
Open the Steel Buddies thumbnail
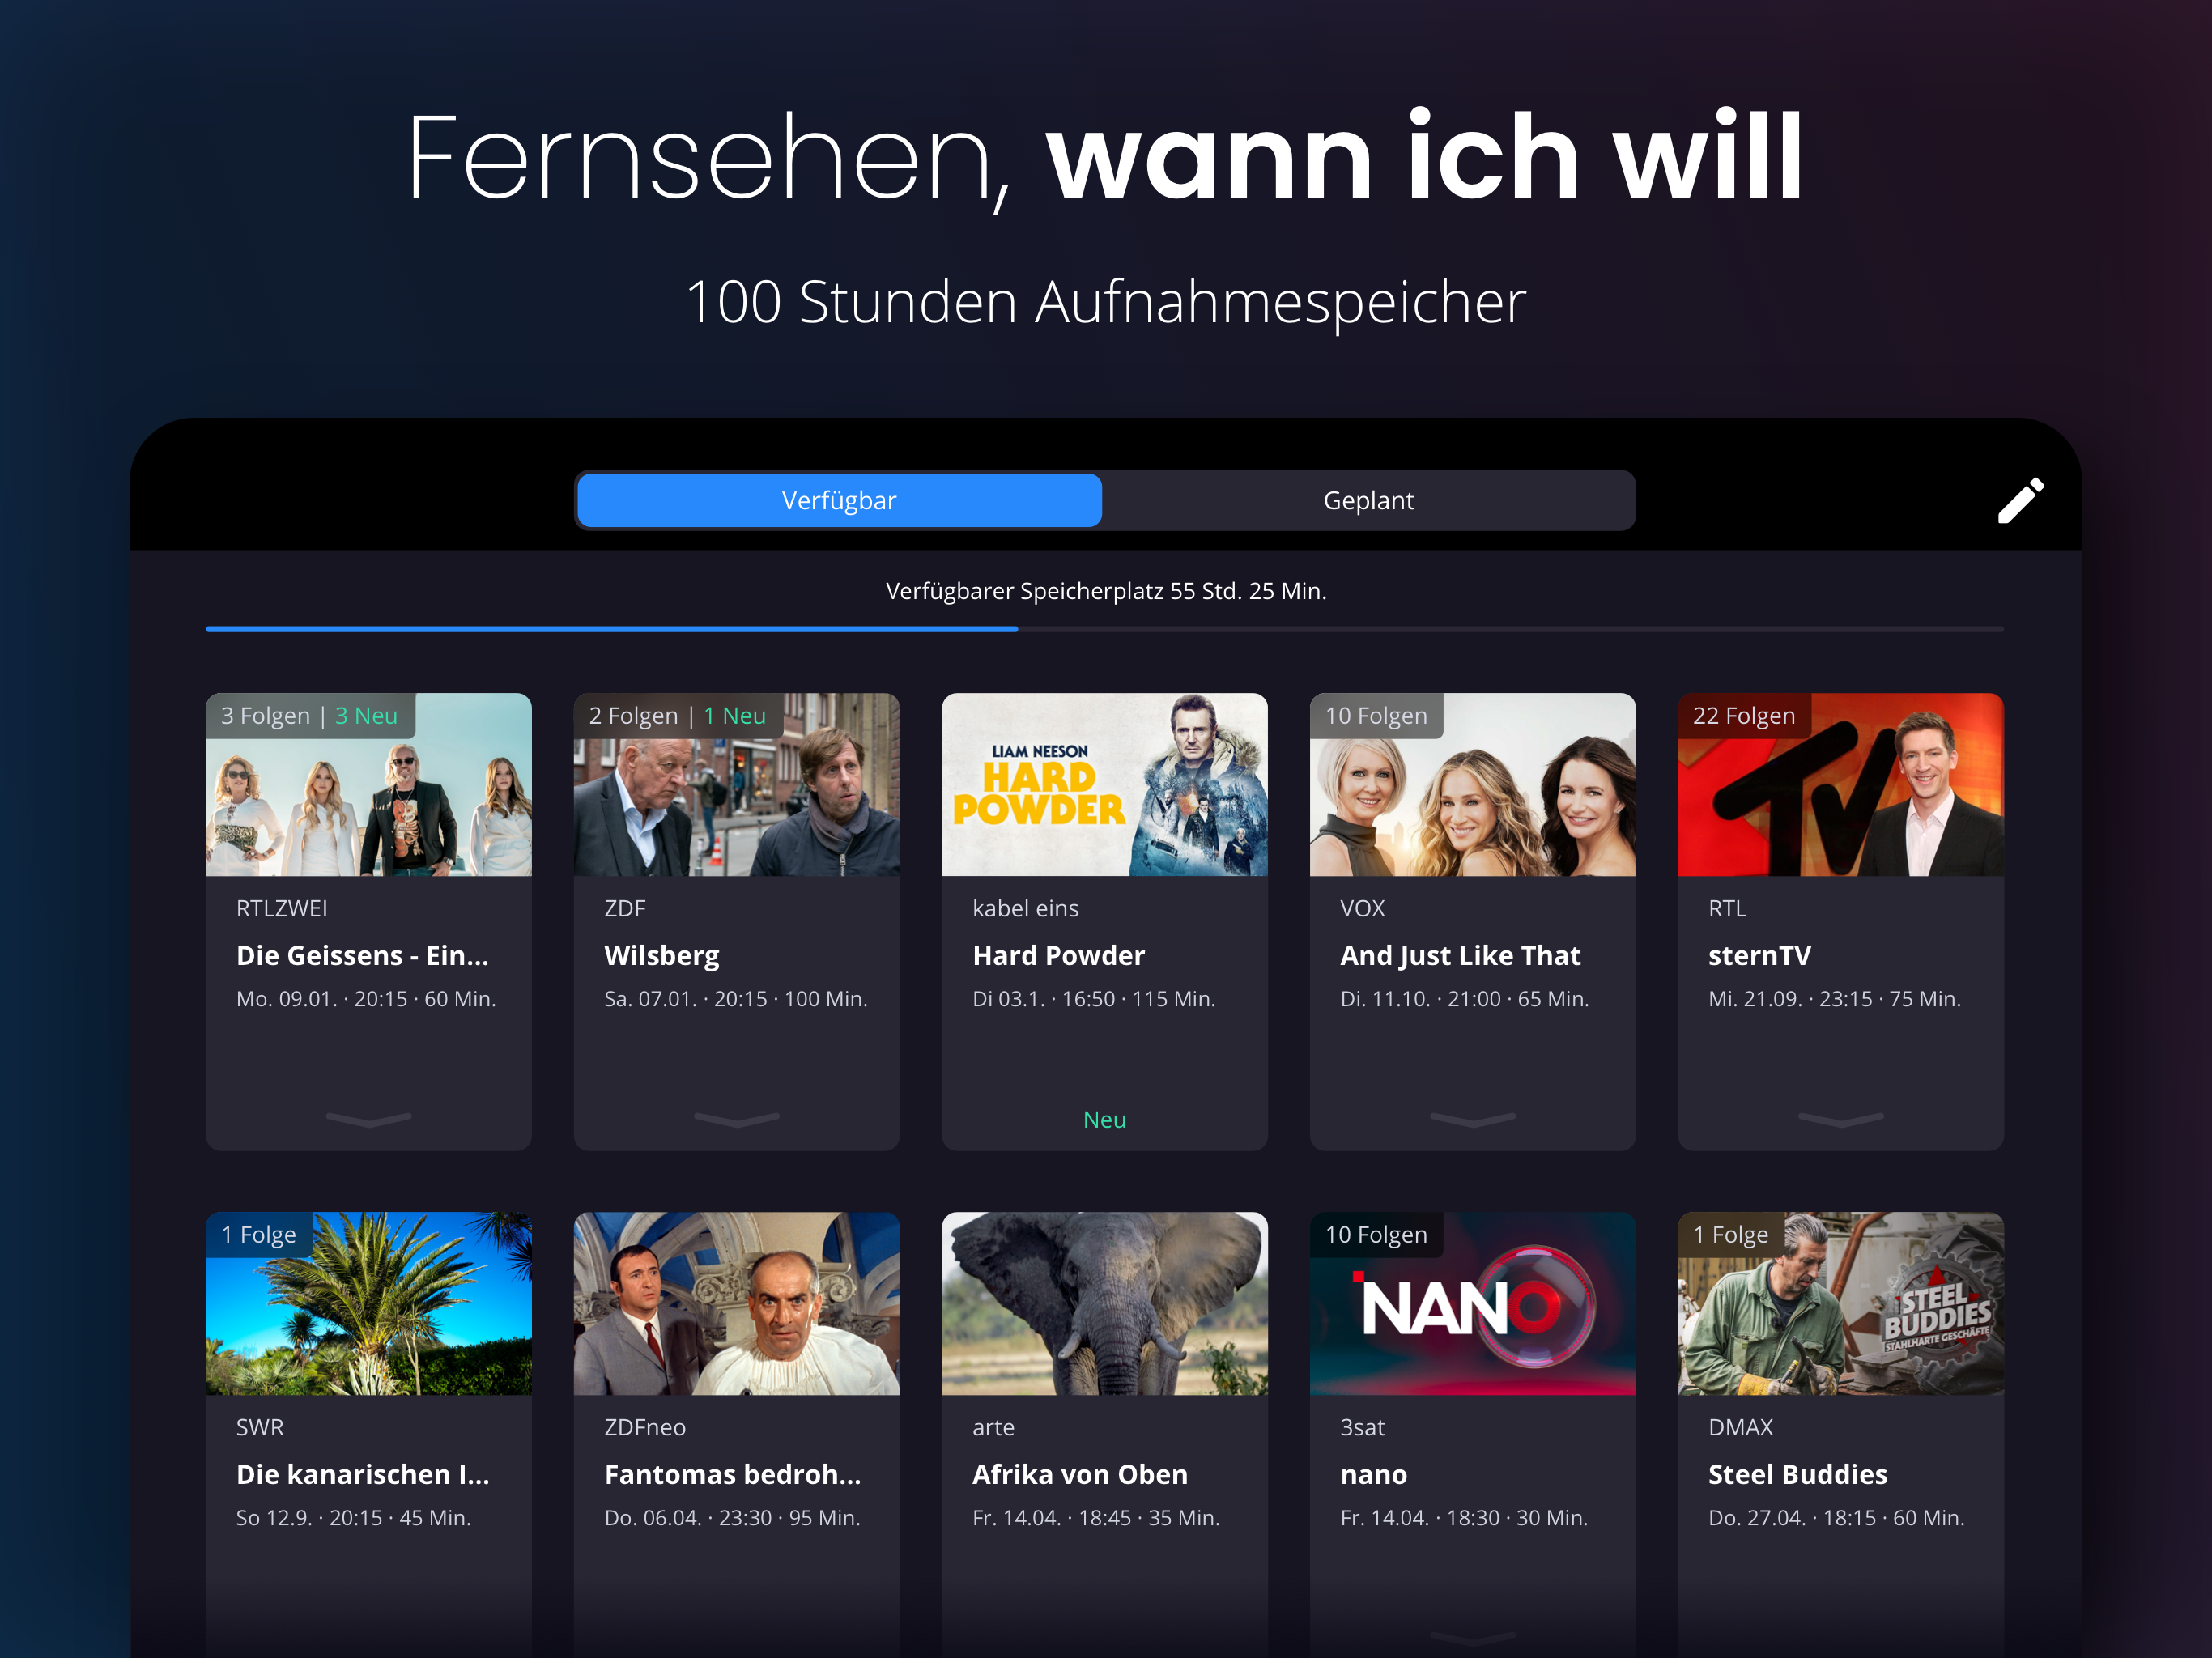coord(1840,1303)
